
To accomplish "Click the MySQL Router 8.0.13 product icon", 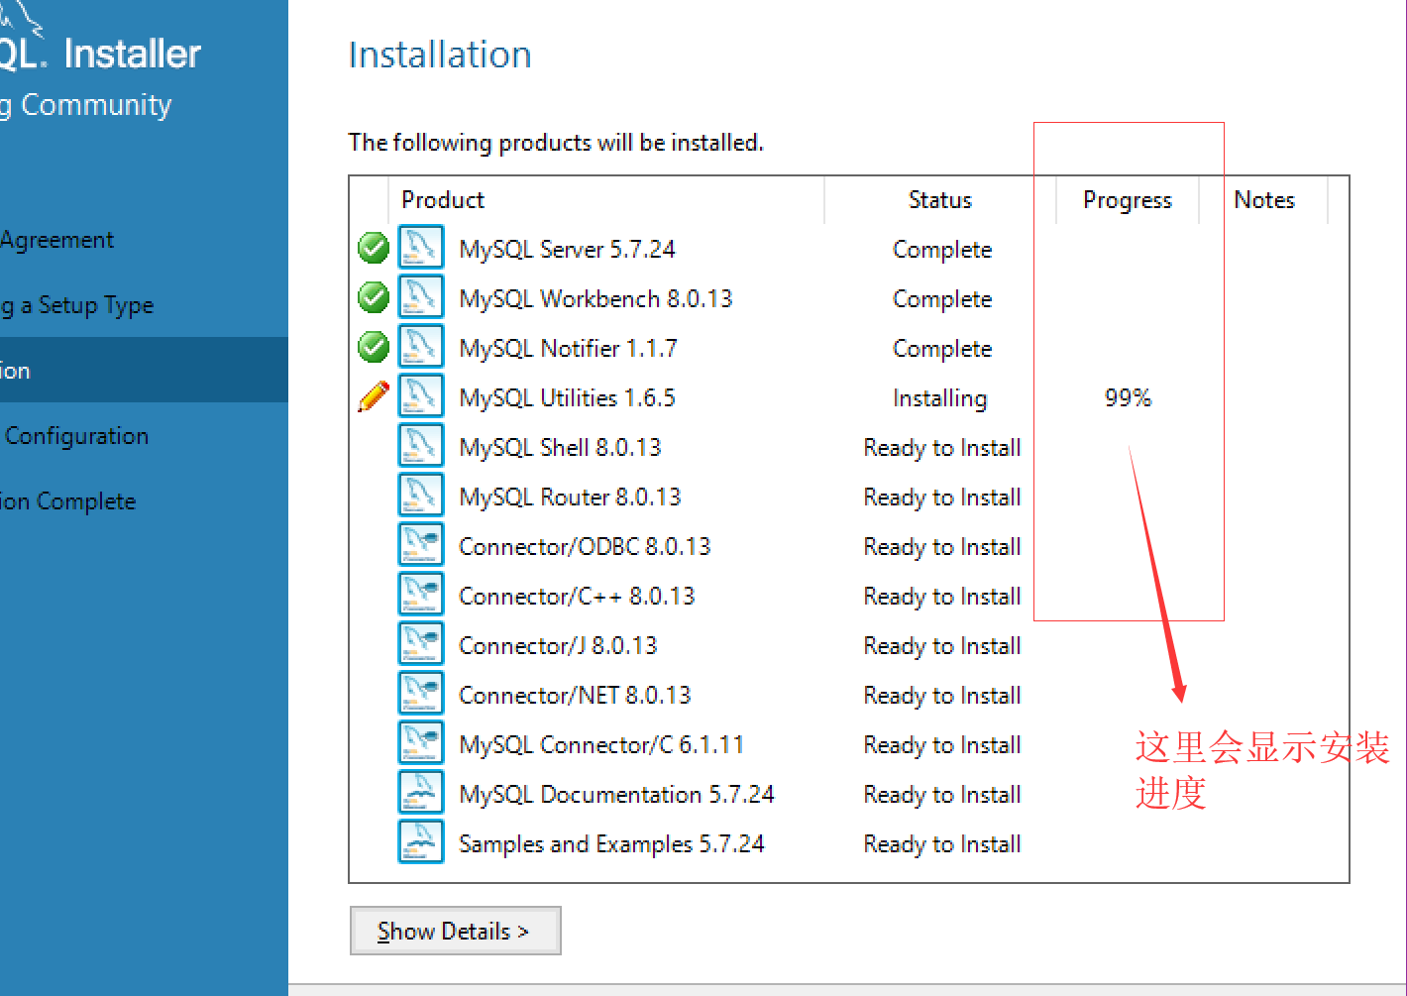I will click(x=421, y=496).
